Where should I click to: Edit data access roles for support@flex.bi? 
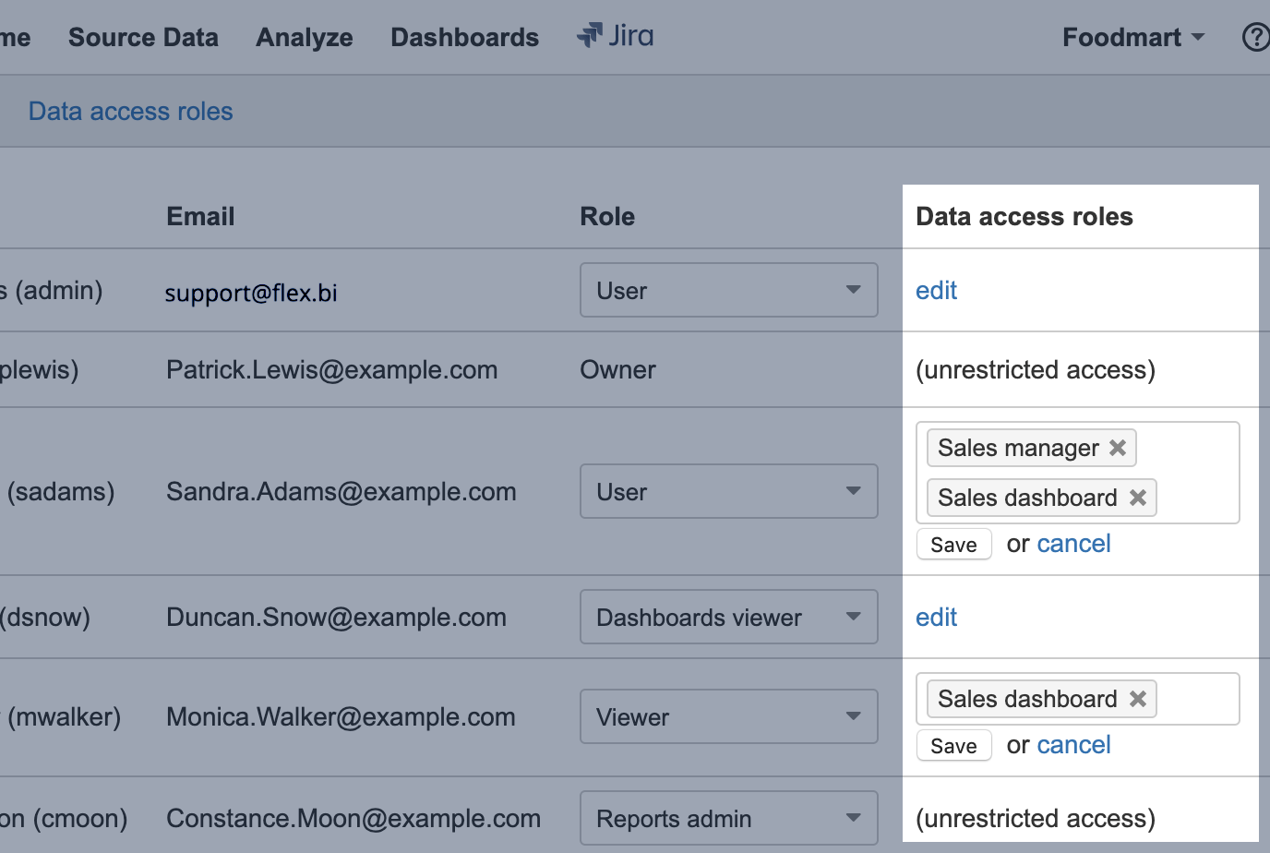pyautogui.click(x=936, y=290)
